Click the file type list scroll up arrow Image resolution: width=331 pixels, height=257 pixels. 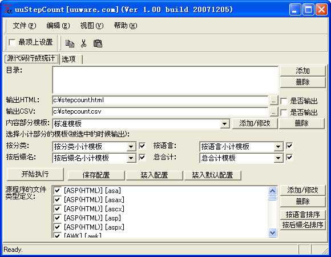[272, 191]
